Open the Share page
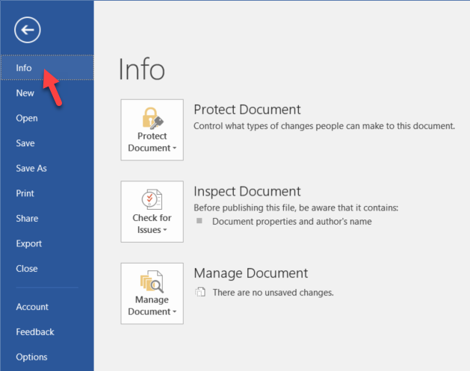The width and height of the screenshot is (470, 371). 47,219
